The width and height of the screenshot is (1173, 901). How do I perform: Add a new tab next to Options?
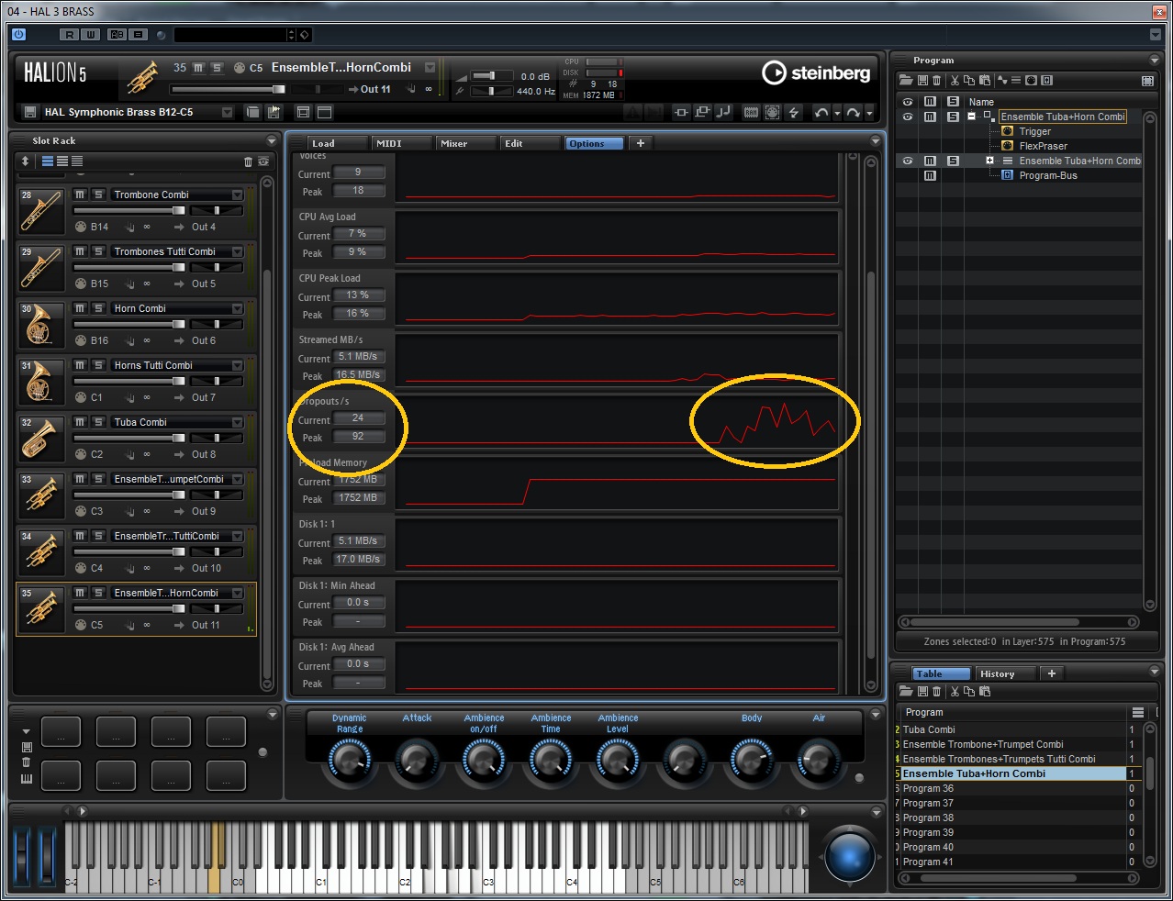click(x=641, y=143)
